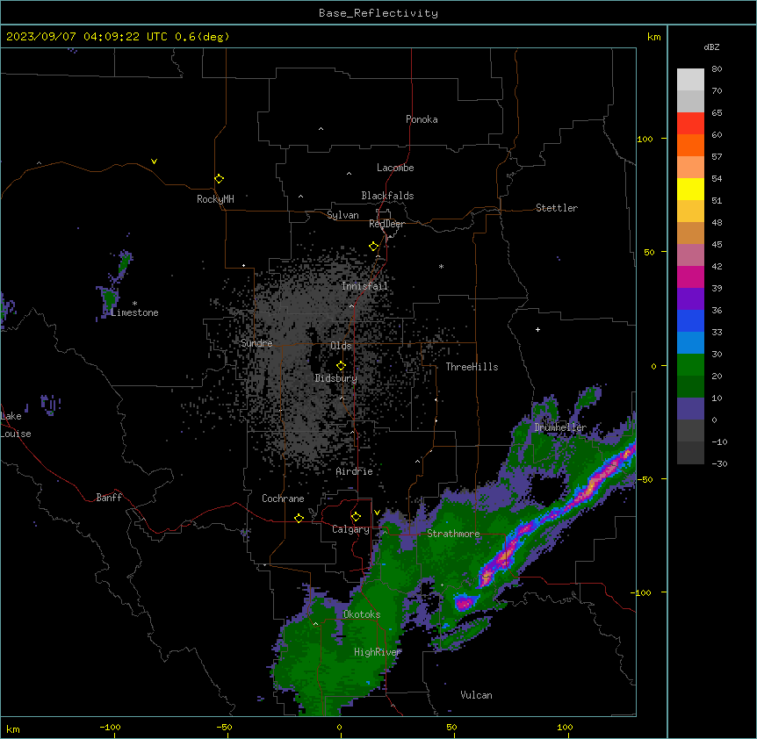This screenshot has width=757, height=739.
Task: Click the white caret marker south of Ponoka
Action: (321, 129)
